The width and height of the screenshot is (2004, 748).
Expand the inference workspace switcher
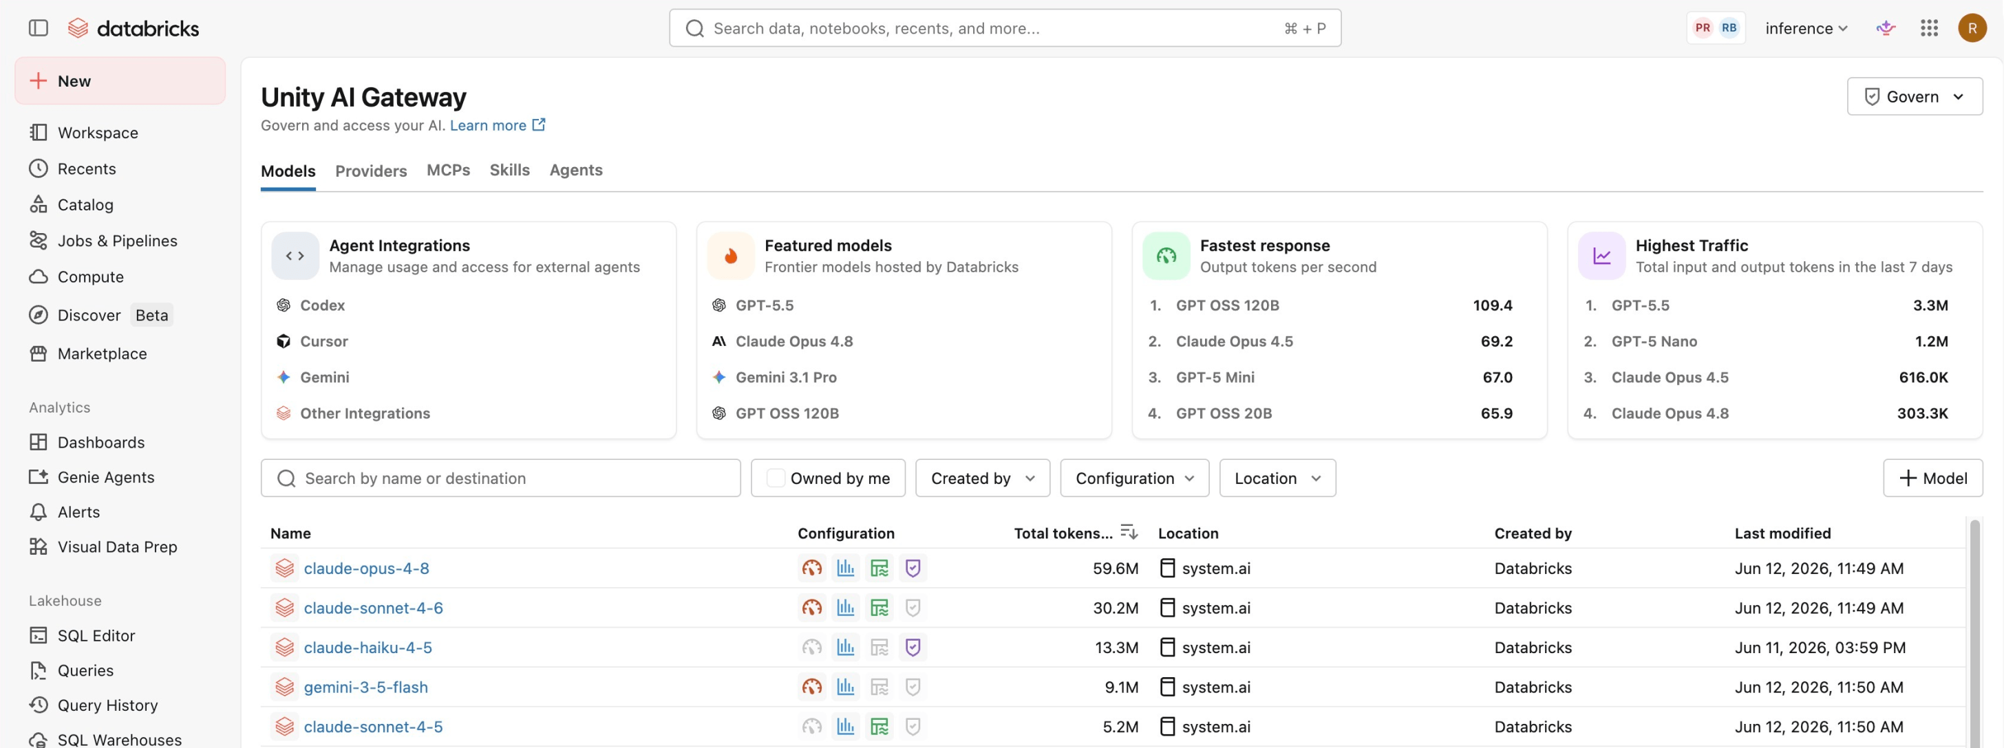1806,28
